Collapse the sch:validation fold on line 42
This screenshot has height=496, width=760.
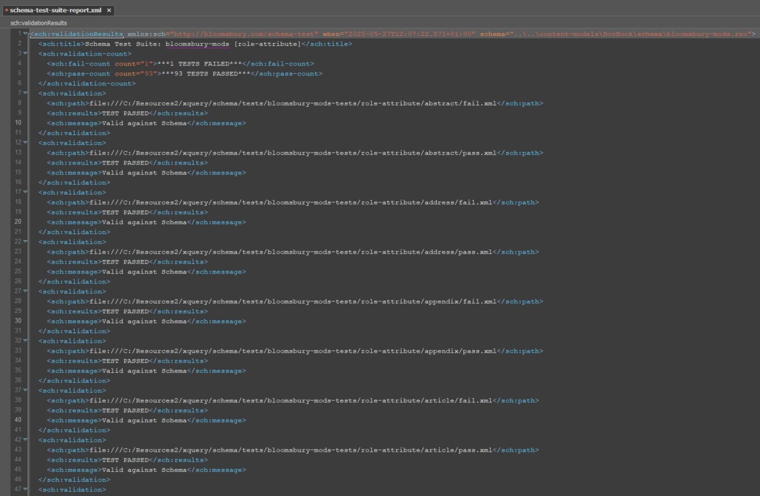25,440
